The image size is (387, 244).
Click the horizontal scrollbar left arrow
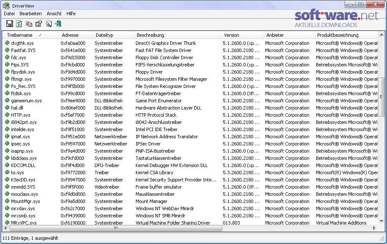point(6,228)
